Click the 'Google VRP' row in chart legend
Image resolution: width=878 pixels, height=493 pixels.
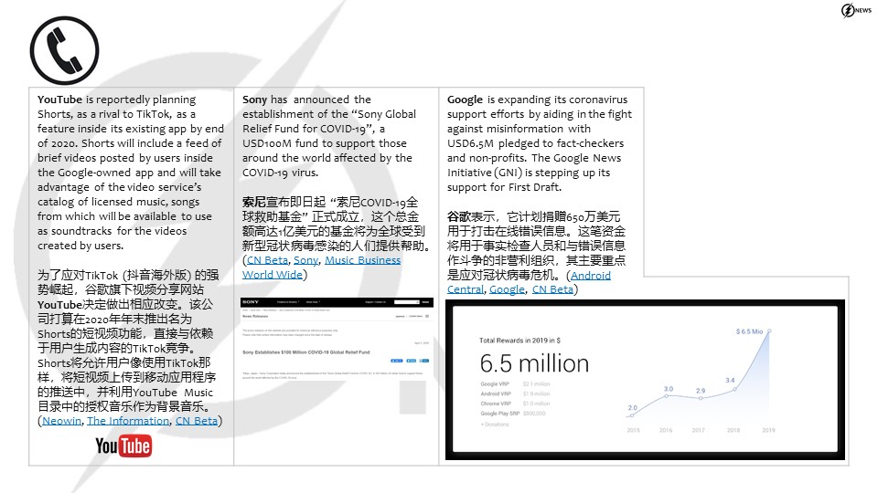515,384
